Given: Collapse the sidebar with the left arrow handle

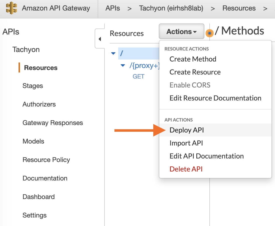Looking at the screenshot, I should coord(100,39).
